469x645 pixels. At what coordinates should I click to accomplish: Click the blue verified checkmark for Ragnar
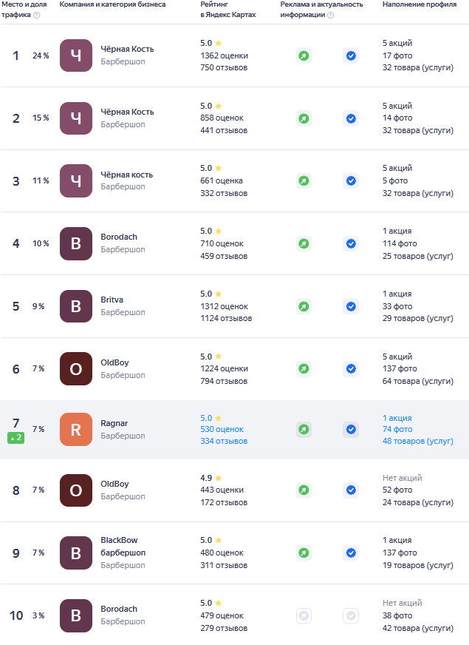pyautogui.click(x=351, y=429)
